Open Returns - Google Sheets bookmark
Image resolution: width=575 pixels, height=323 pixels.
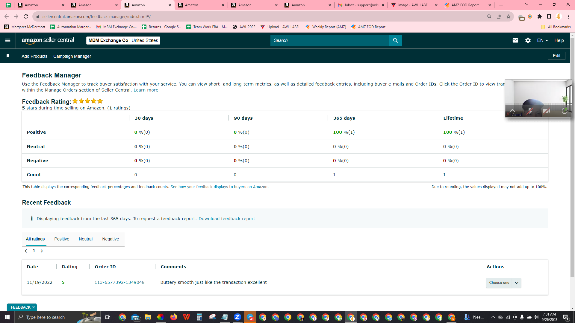162,27
